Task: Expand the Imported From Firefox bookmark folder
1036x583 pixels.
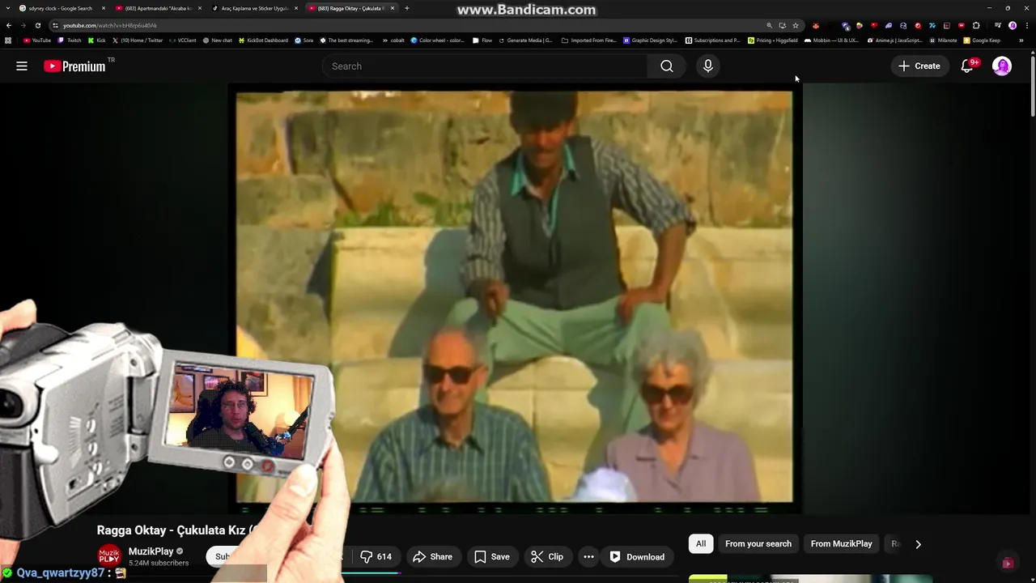Action: (588, 40)
